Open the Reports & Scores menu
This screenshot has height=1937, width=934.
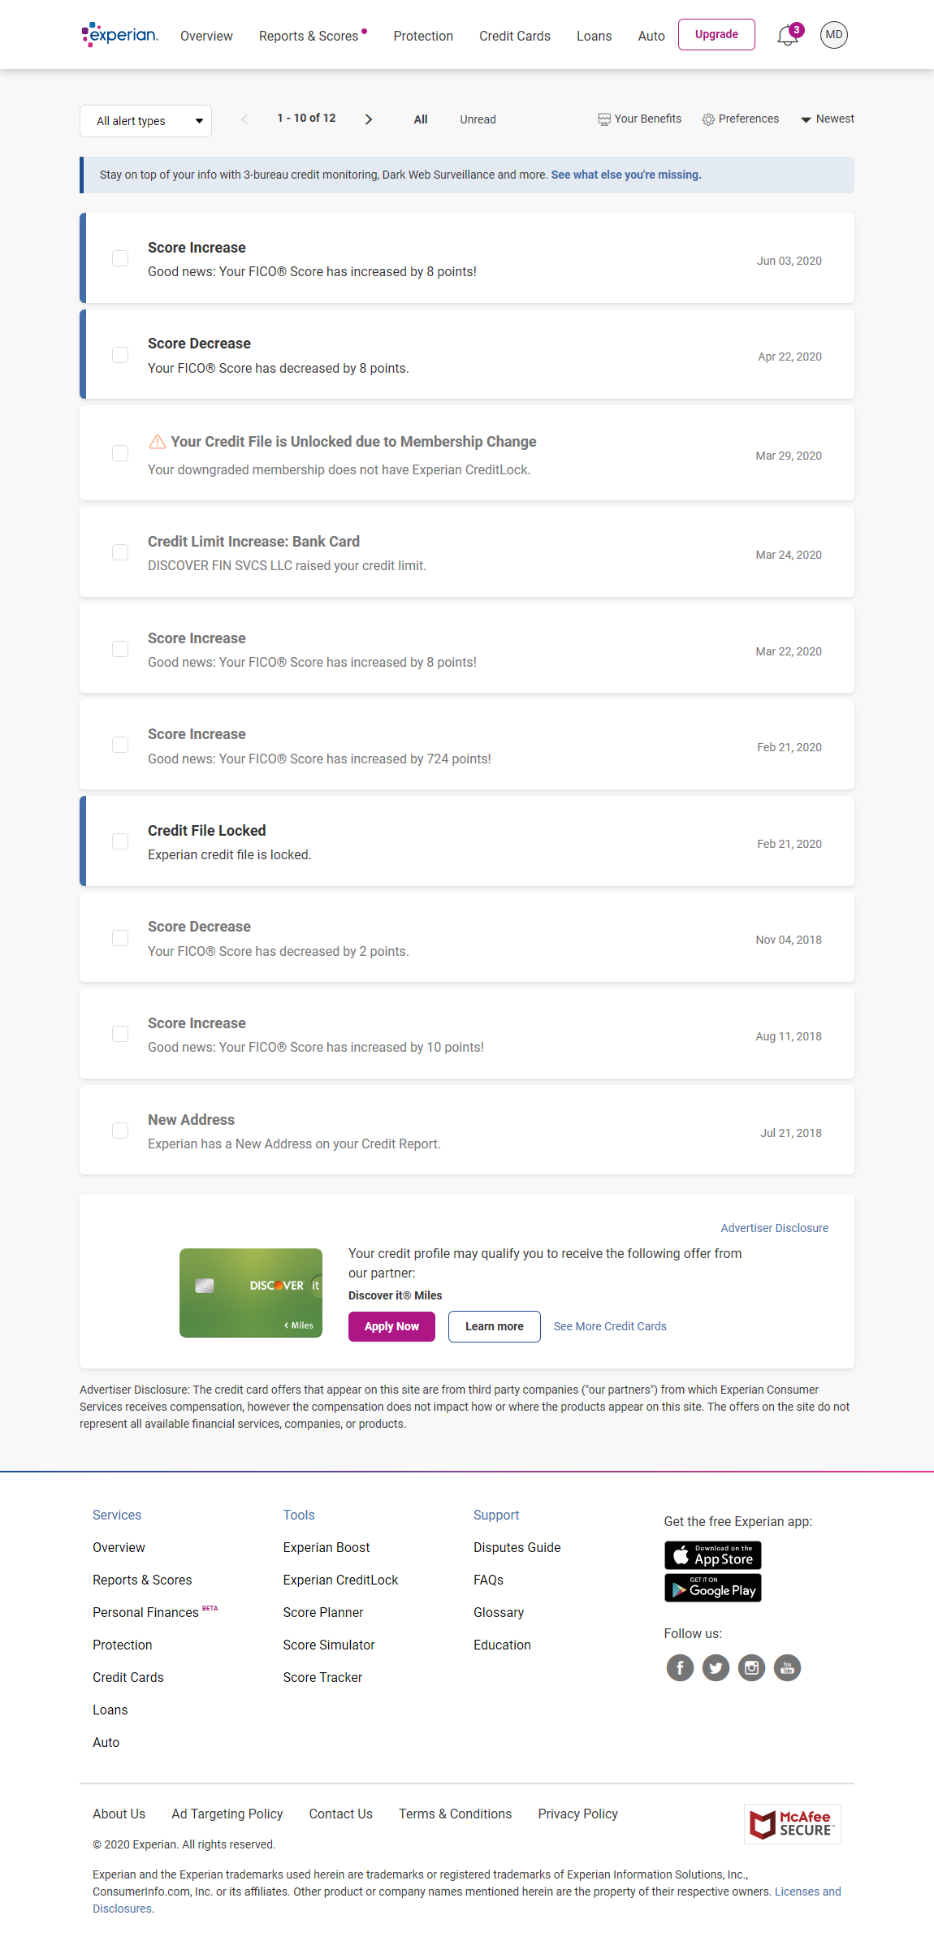pos(309,37)
